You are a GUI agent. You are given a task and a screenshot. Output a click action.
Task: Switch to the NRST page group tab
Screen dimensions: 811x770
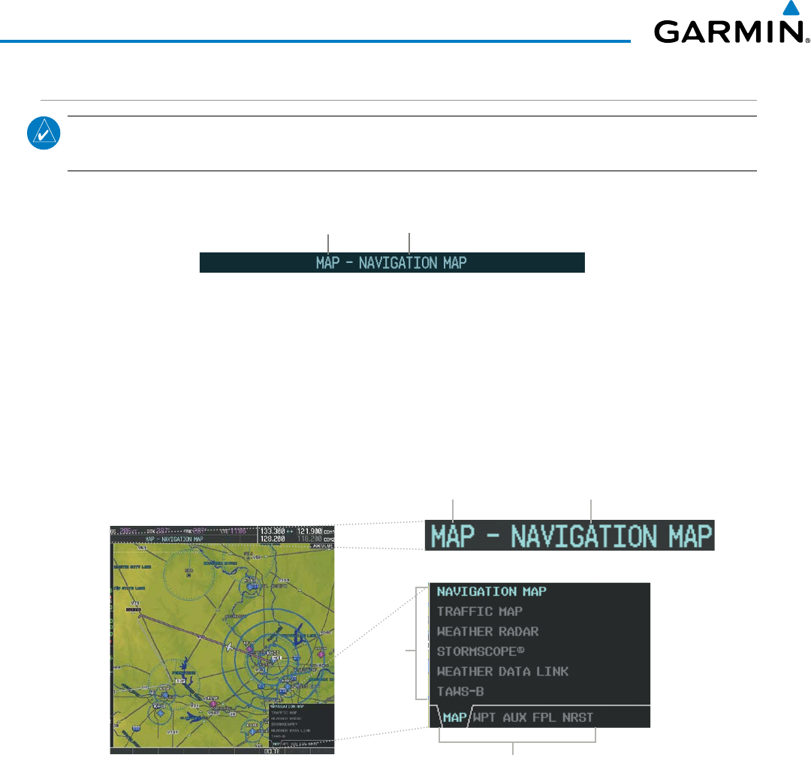pyautogui.click(x=577, y=717)
